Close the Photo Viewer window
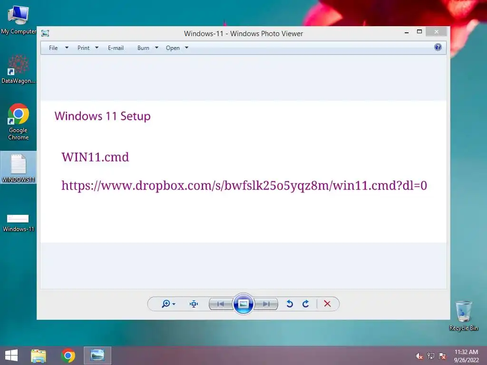The height and width of the screenshot is (365, 487). (x=437, y=32)
